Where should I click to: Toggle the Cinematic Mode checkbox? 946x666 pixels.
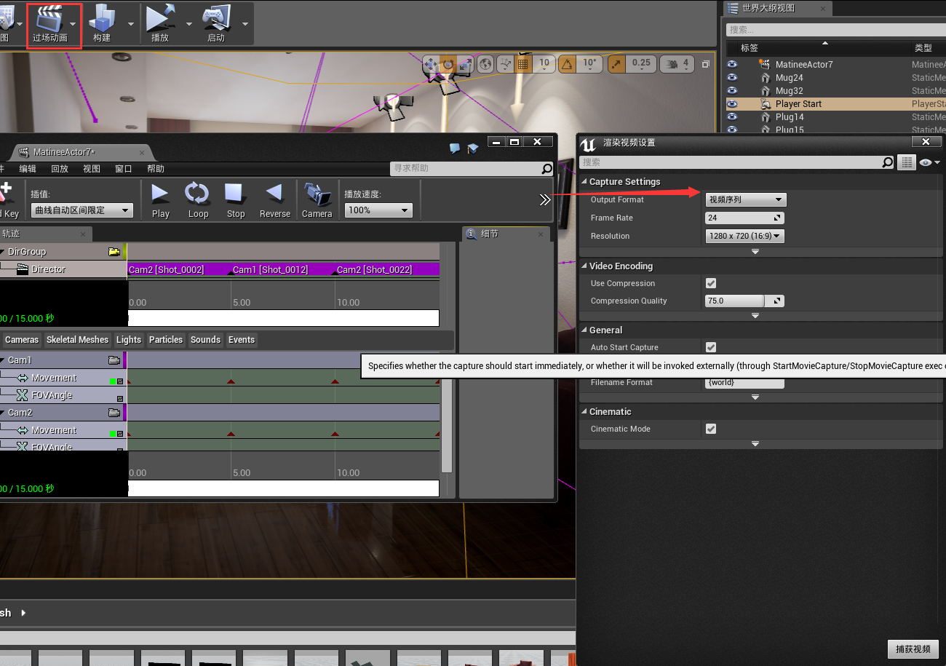711,429
